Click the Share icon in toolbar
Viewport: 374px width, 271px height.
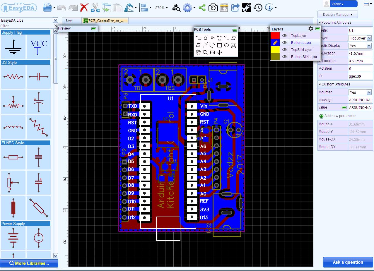[x=202, y=8]
